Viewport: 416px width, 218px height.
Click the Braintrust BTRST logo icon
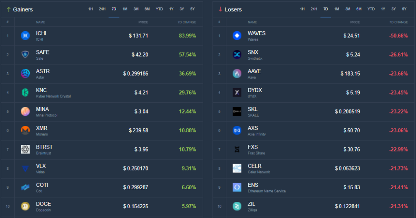[x=25, y=149]
